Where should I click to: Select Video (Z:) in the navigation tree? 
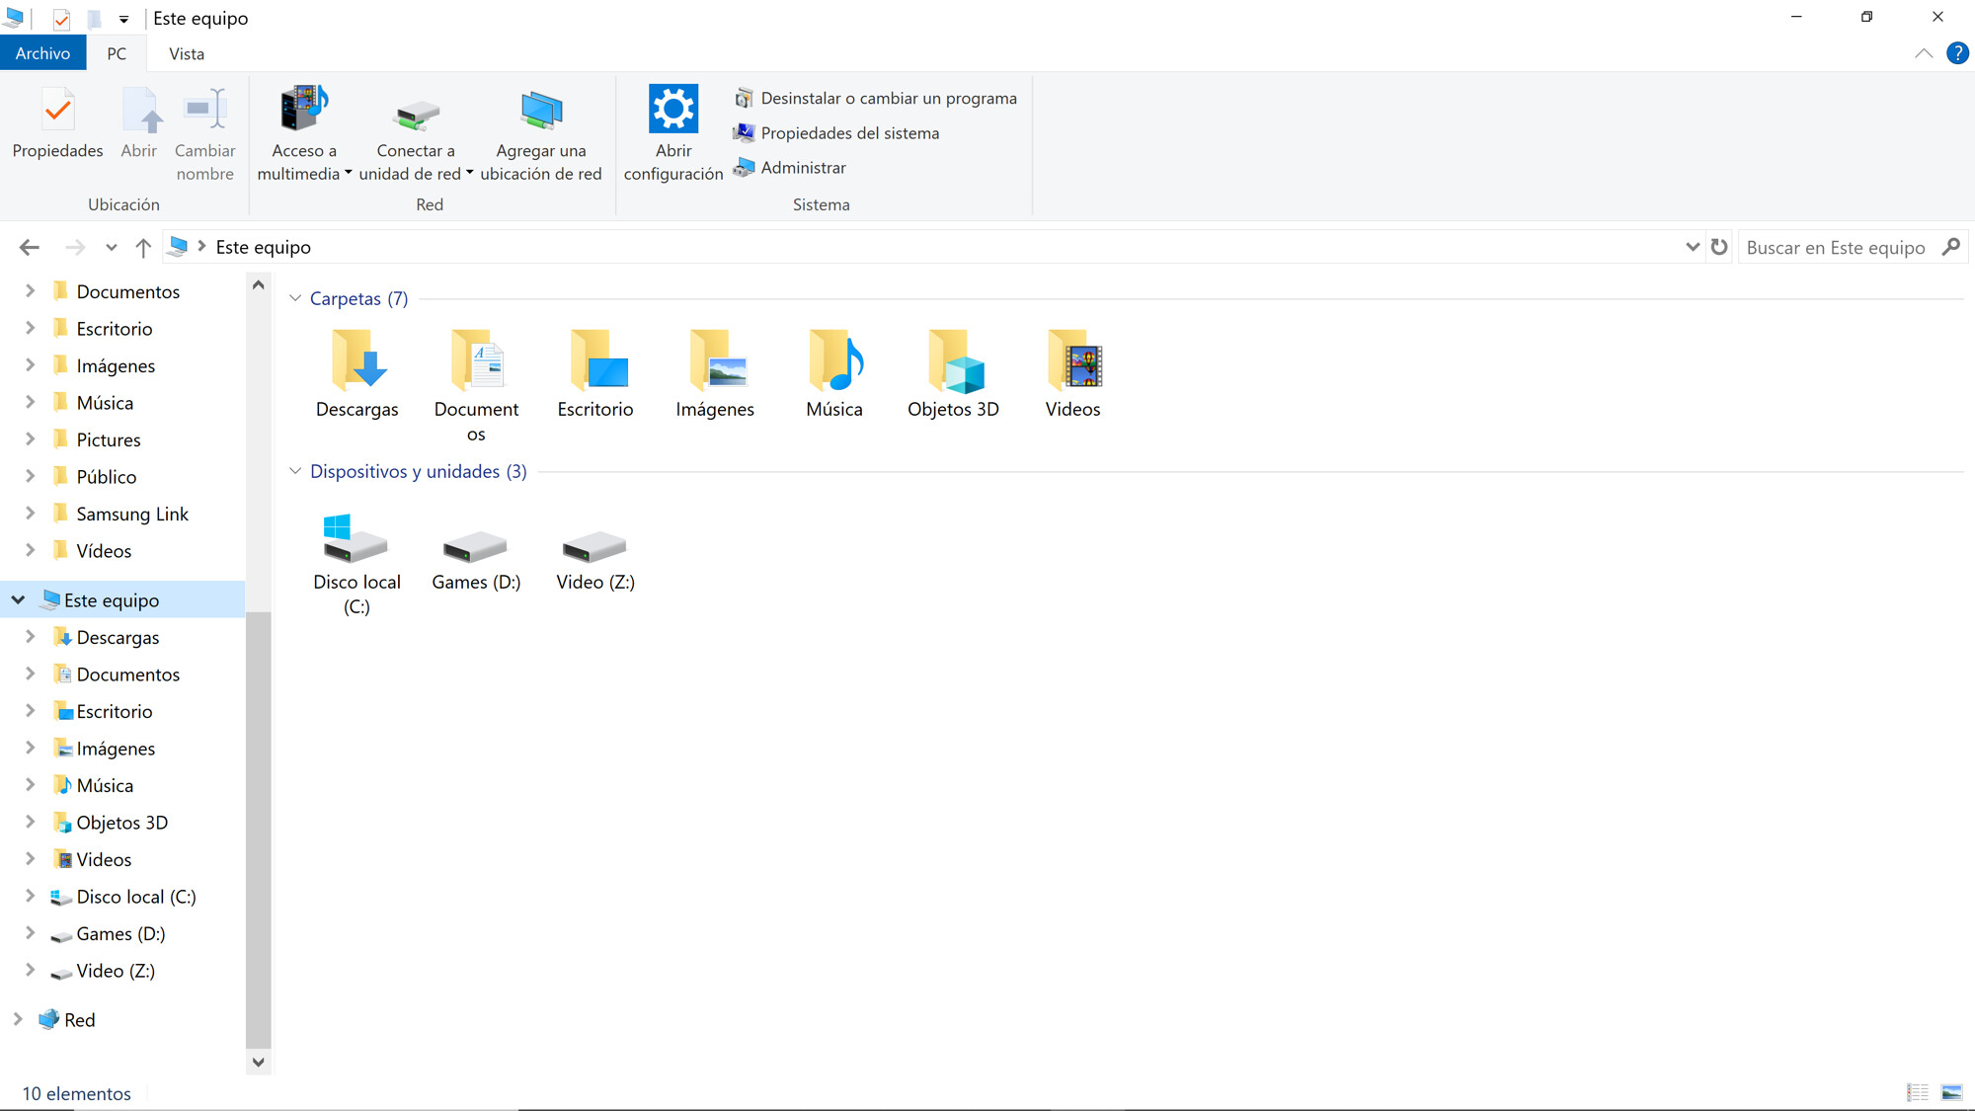[116, 971]
